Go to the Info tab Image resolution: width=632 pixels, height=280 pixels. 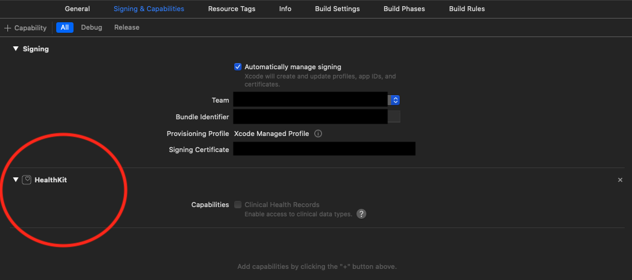[x=285, y=9]
